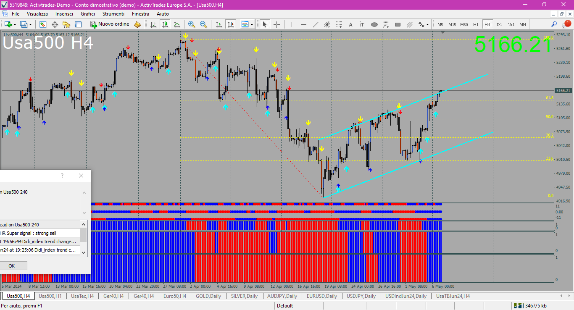The image size is (574, 310).
Task: Toggle the Data Window crosshair-target icon
Action: (x=55, y=24)
